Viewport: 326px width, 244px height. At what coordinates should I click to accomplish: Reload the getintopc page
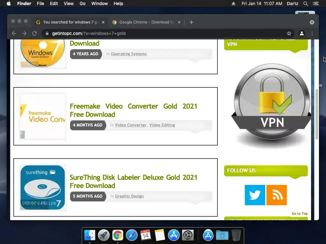[34, 33]
